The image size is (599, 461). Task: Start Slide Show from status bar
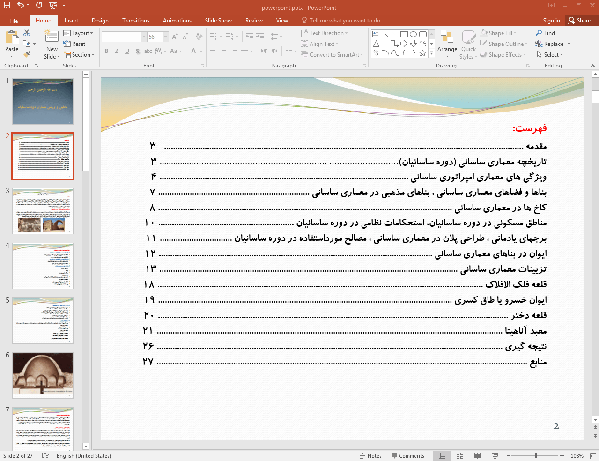495,456
